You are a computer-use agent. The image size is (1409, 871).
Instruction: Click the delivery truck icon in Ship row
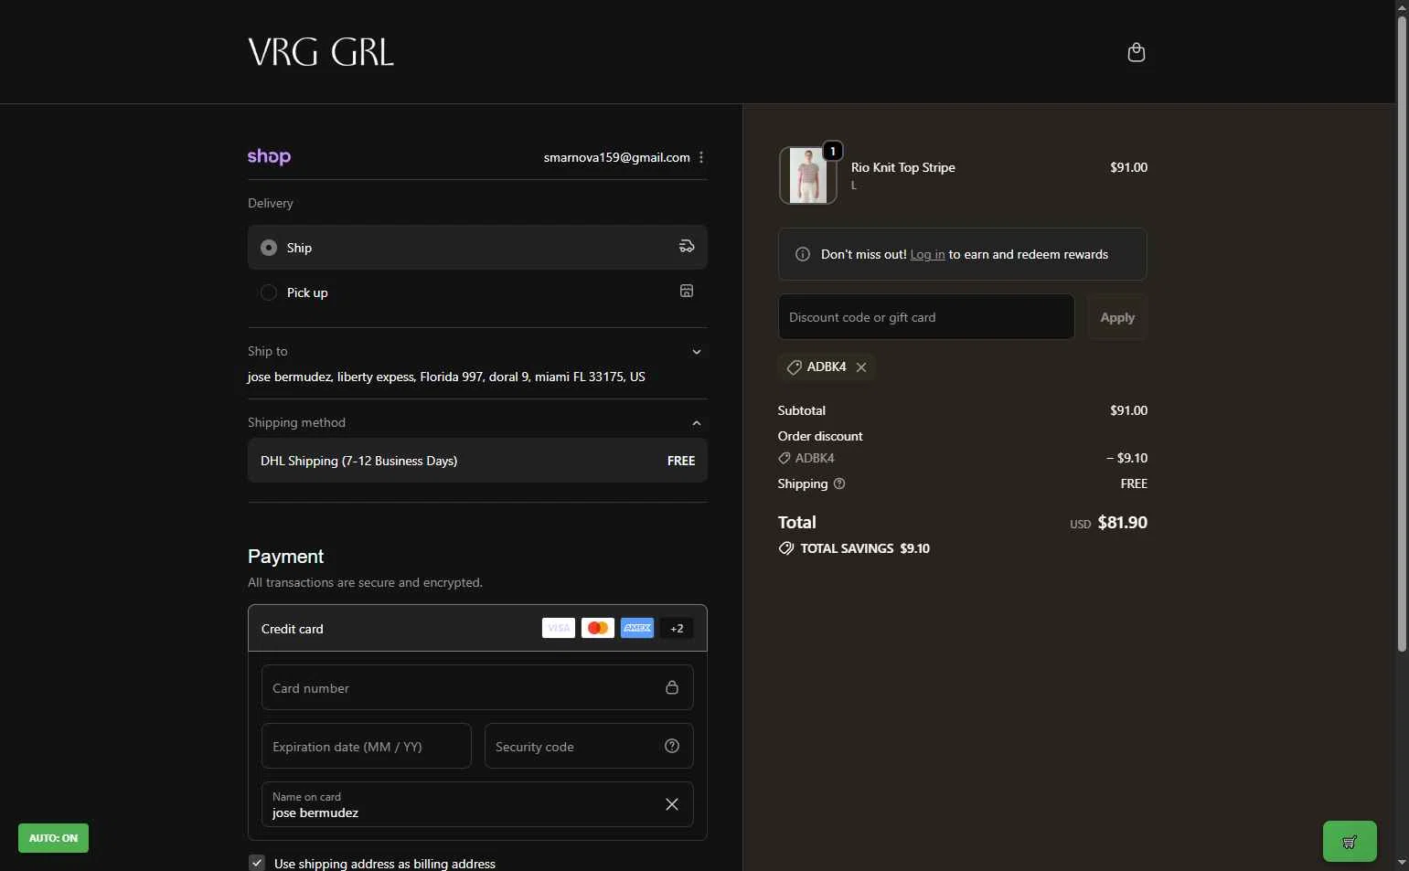click(687, 246)
